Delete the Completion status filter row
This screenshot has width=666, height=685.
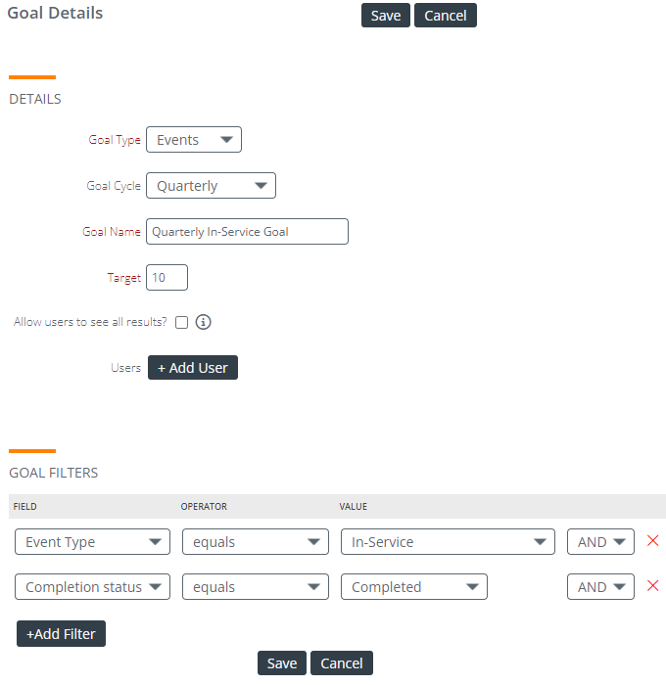pos(652,586)
